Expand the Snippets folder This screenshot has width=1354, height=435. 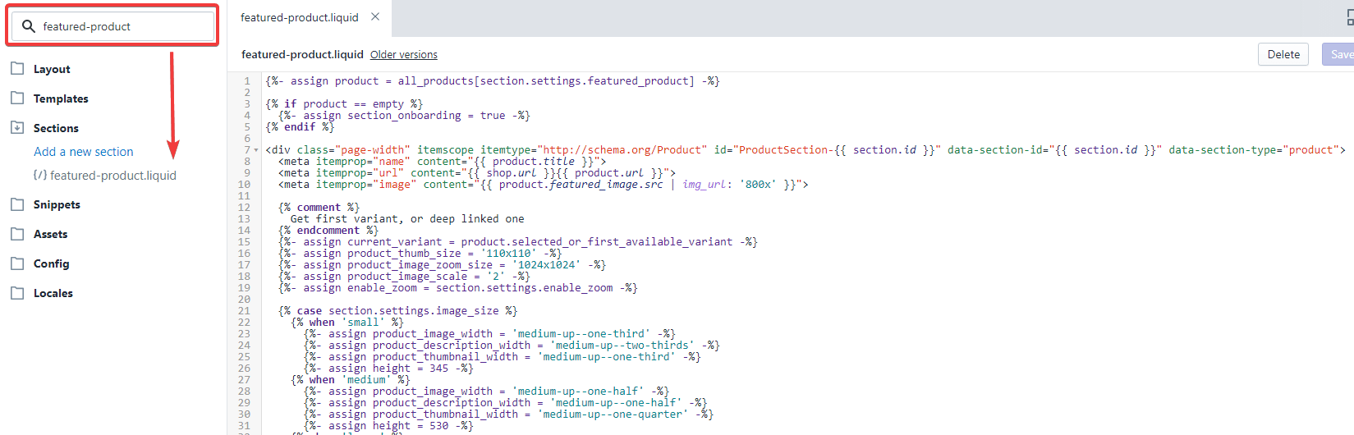pyautogui.click(x=57, y=205)
